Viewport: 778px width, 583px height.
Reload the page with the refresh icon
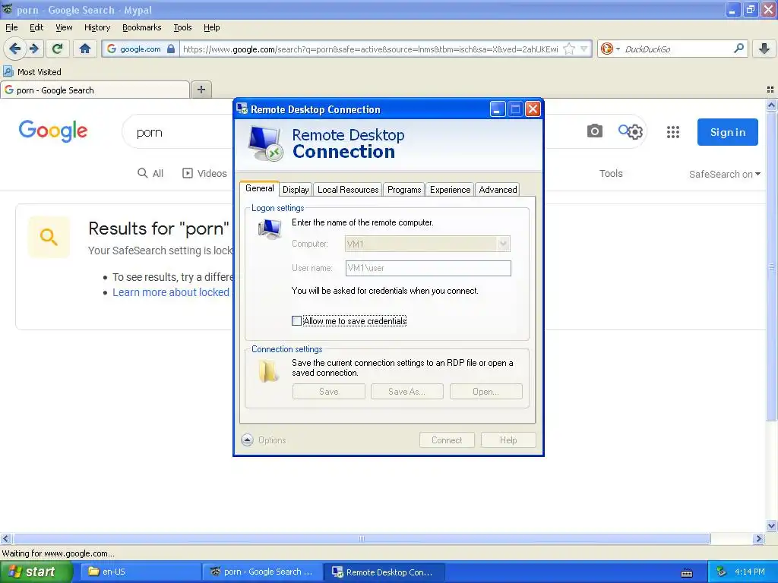57,49
